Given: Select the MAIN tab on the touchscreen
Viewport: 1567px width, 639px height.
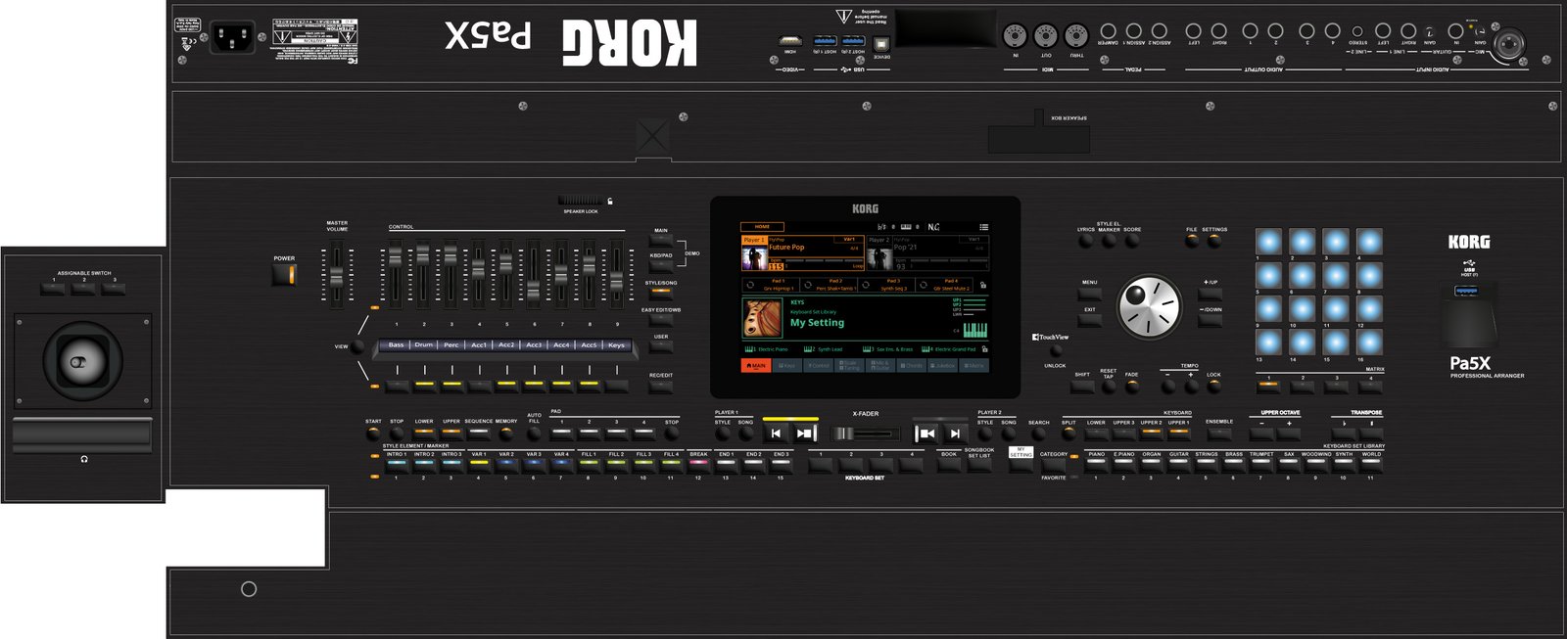Looking at the screenshot, I should click(755, 366).
